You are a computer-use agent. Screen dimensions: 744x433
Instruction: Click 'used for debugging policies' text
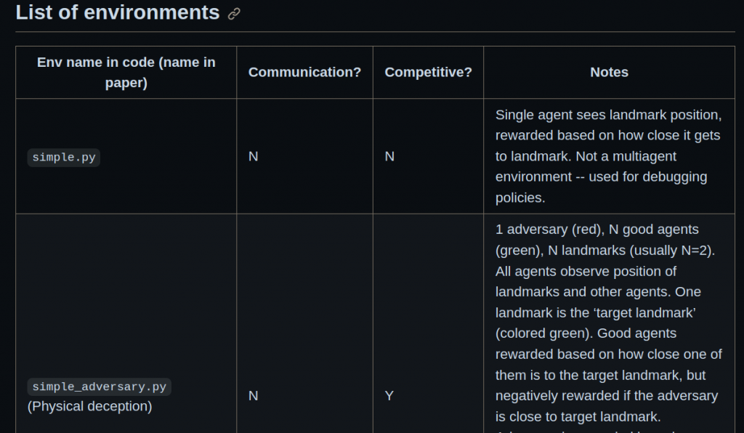[x=601, y=187]
